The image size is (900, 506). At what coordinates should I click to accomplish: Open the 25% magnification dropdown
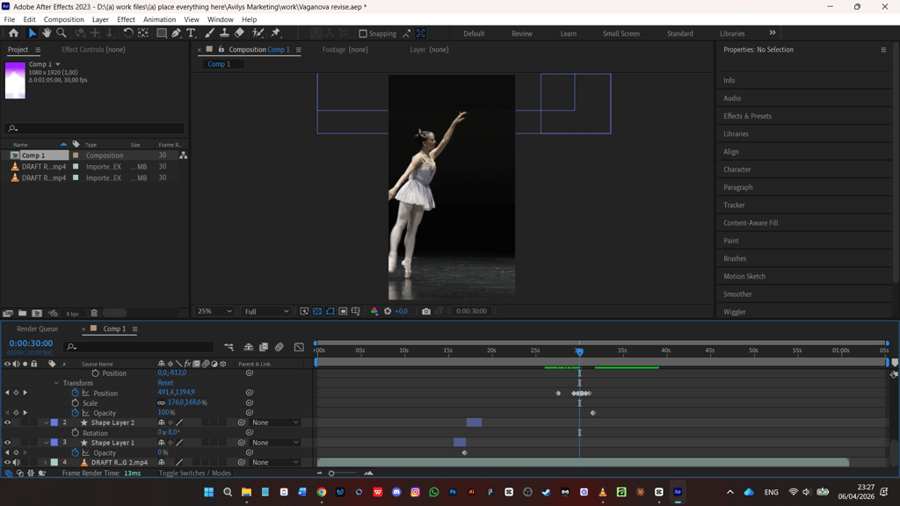point(214,311)
